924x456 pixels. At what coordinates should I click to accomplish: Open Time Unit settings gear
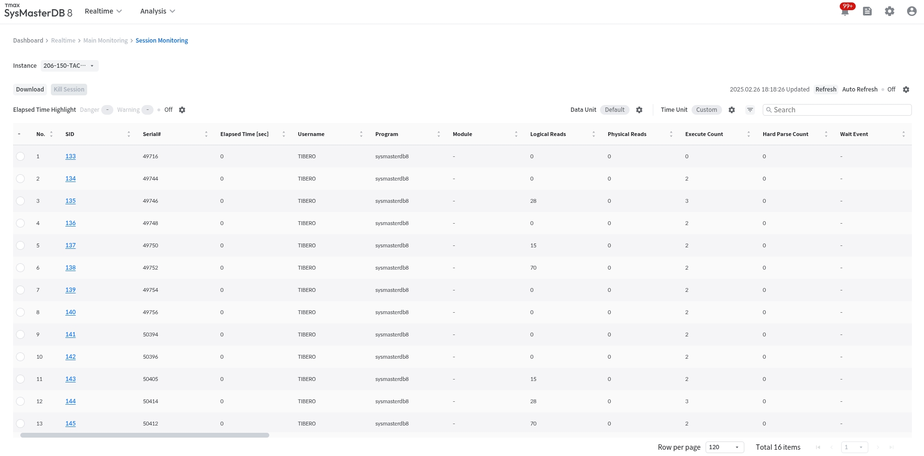tap(732, 110)
